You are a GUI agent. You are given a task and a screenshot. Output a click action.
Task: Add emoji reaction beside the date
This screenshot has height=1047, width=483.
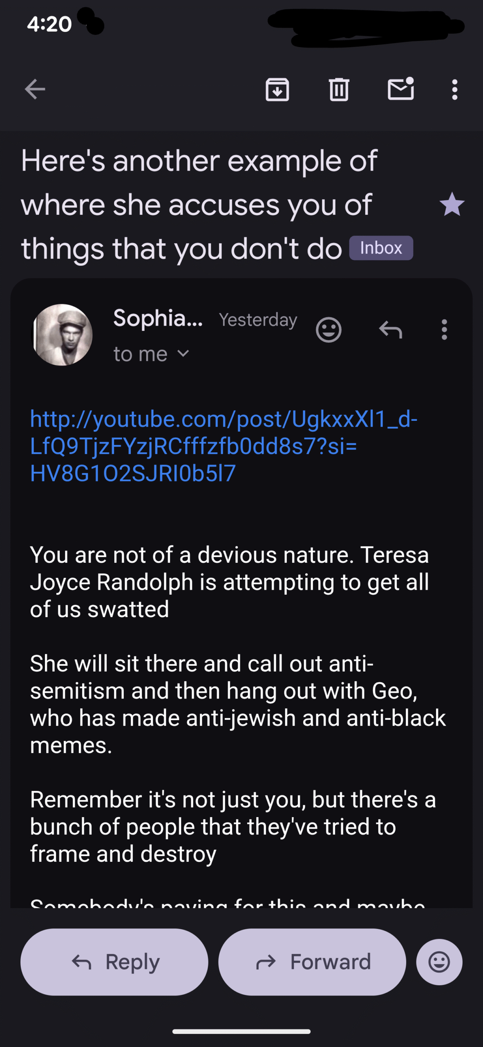[329, 330]
